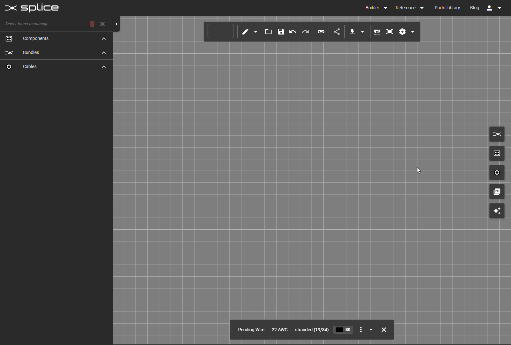The height and width of the screenshot is (345, 511).
Task: Collapse the Components section
Action: point(103,38)
